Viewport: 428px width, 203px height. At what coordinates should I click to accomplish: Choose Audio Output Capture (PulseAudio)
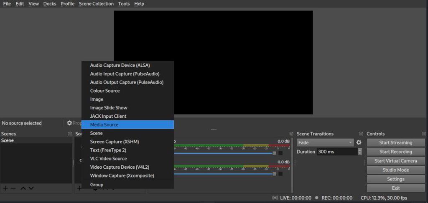click(128, 82)
